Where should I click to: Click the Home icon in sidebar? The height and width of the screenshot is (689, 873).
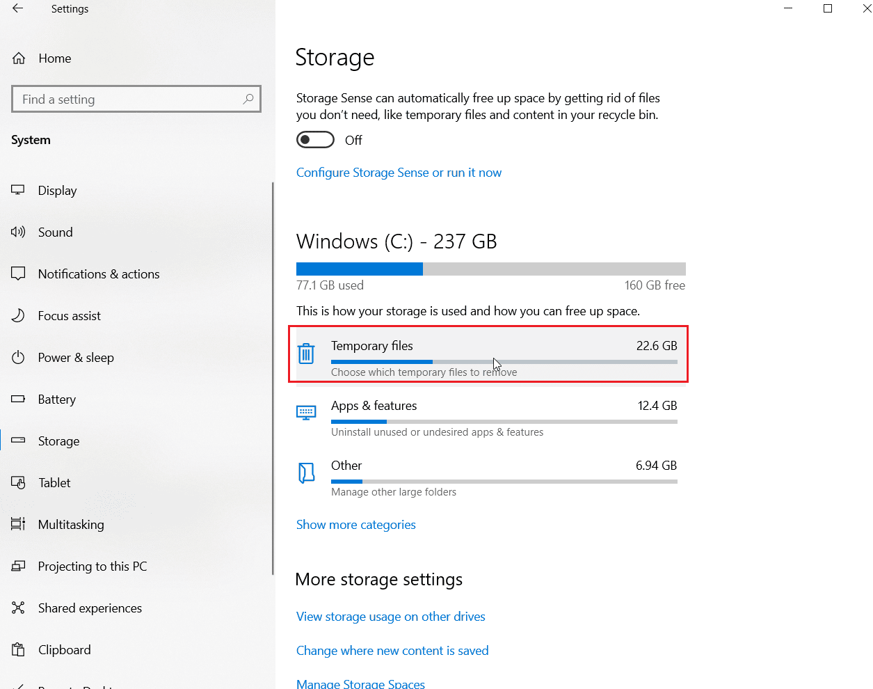click(19, 58)
